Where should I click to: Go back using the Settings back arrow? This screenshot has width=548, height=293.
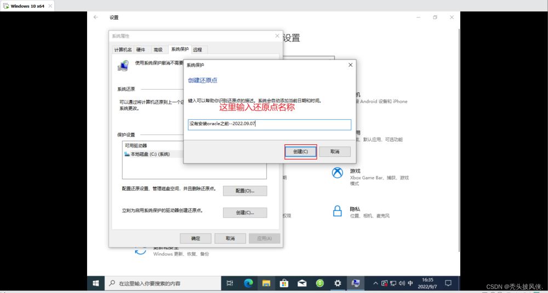click(x=96, y=17)
